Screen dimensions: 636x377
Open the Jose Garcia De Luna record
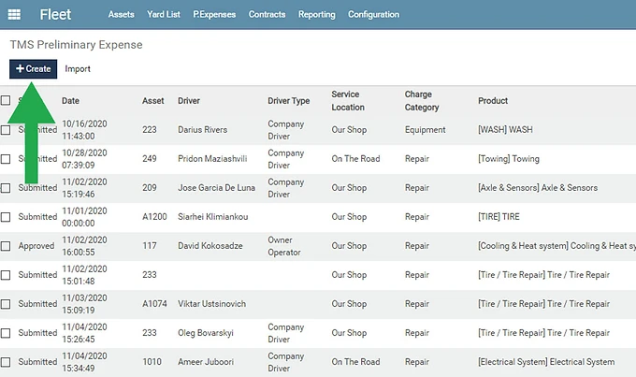[x=216, y=188]
